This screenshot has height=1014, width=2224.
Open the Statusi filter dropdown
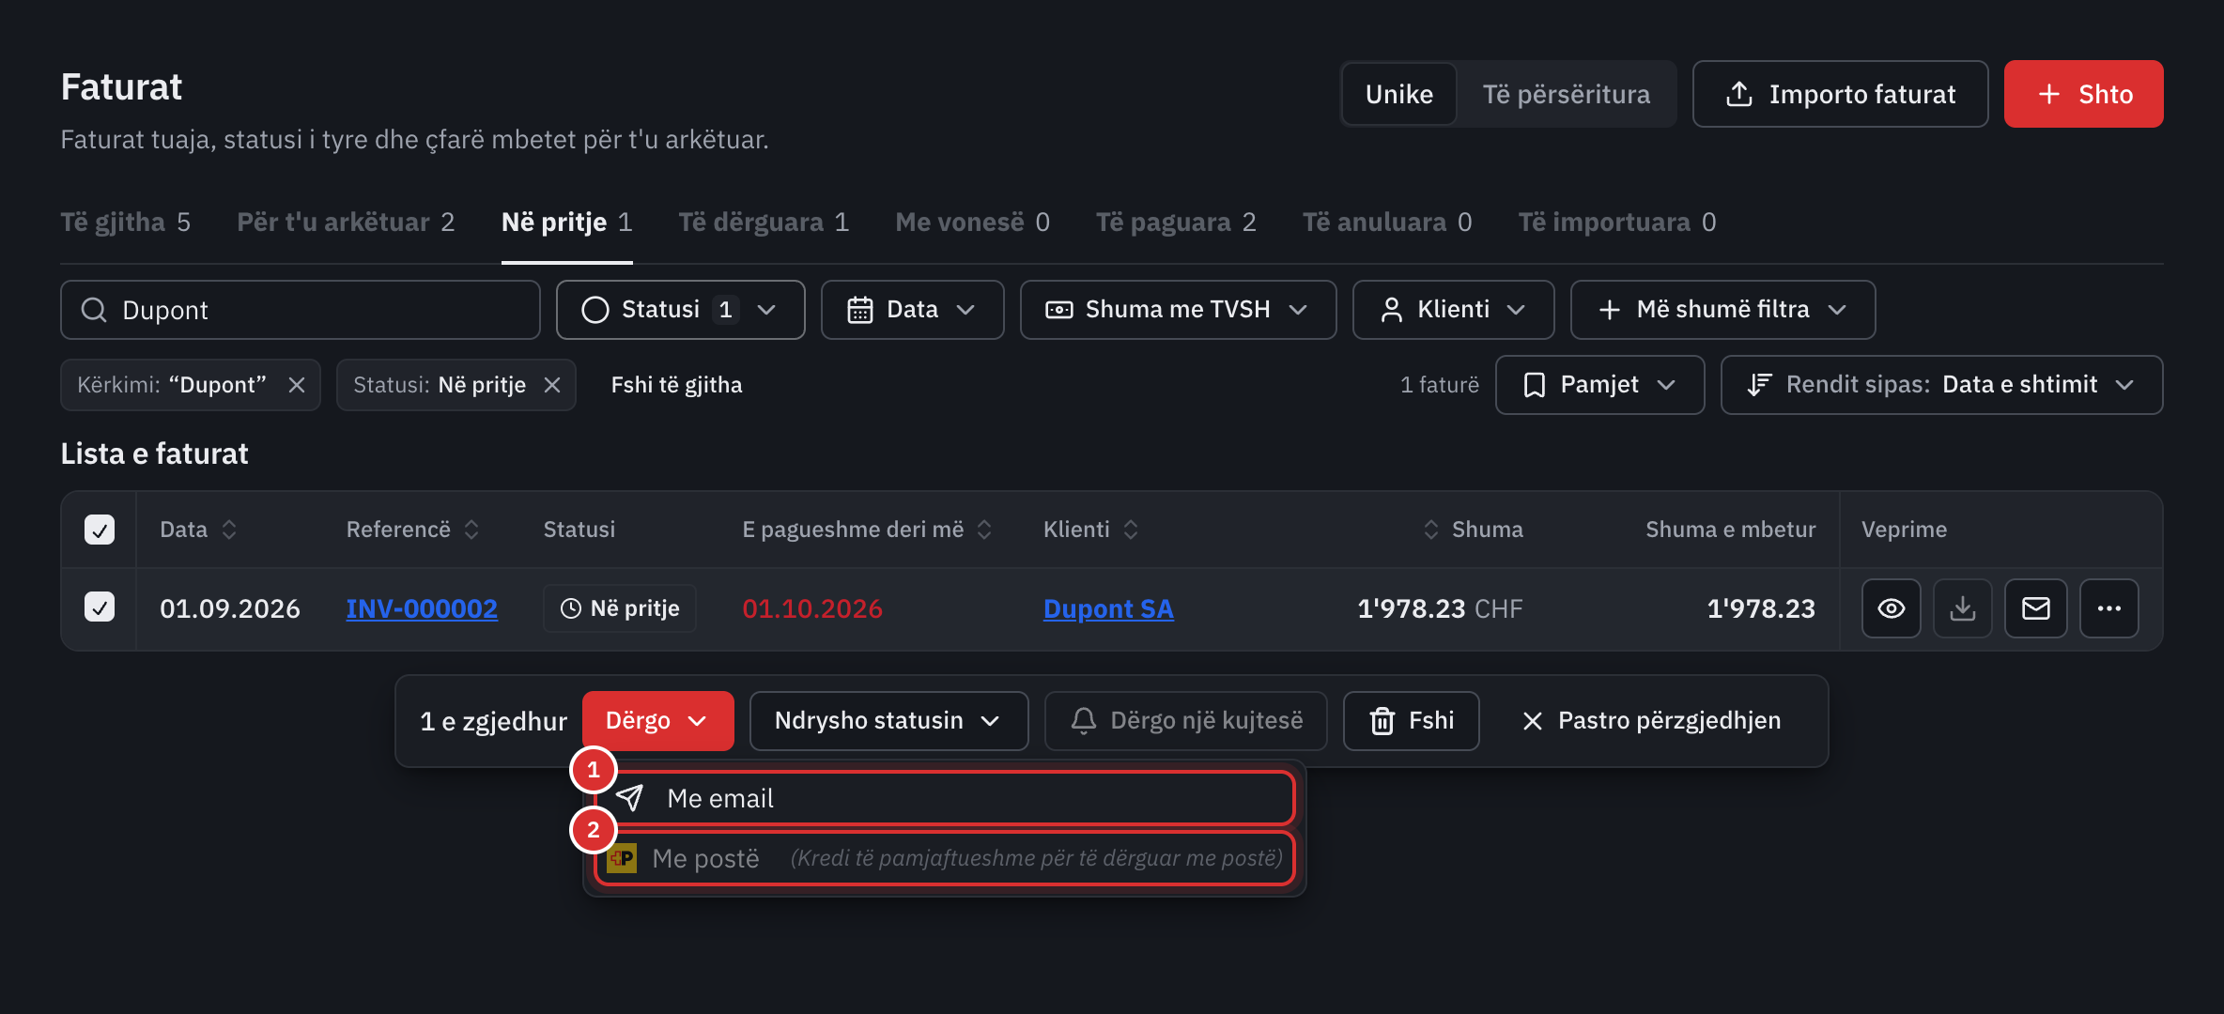(680, 310)
